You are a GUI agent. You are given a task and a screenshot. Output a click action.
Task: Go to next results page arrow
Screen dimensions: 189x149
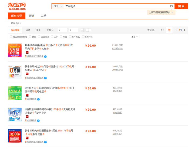(185, 30)
